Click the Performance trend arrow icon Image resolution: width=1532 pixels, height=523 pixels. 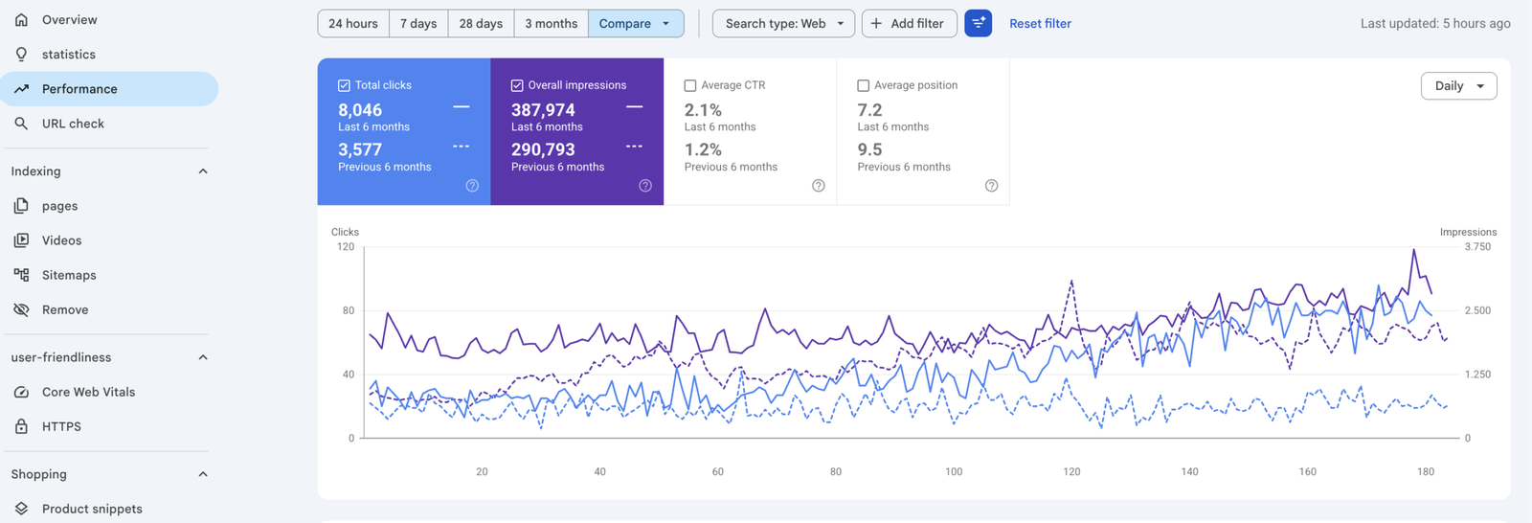(x=21, y=89)
